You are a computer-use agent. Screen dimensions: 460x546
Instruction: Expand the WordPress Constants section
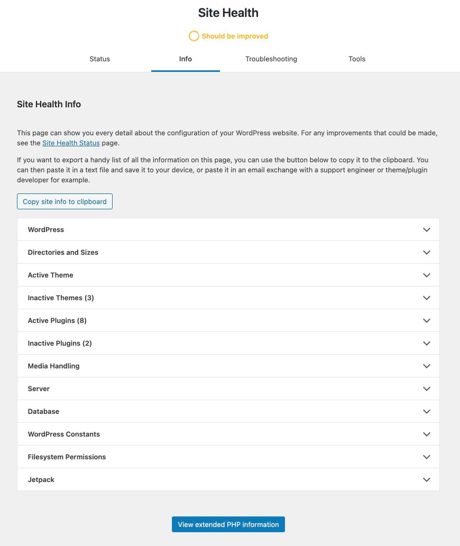tap(228, 434)
